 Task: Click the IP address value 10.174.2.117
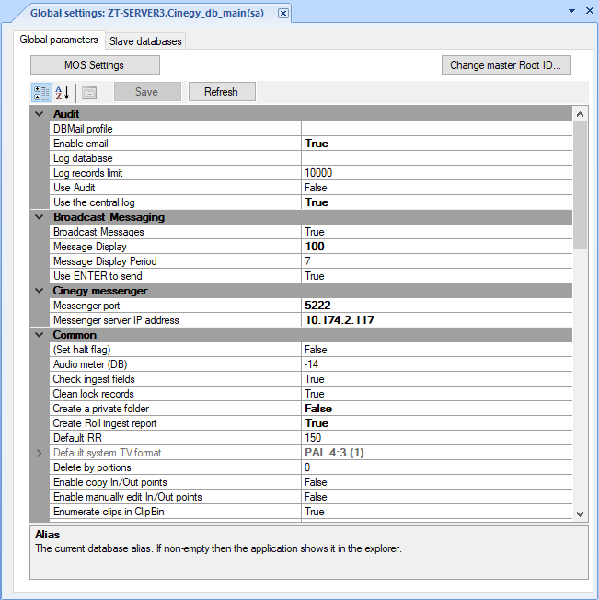[340, 320]
